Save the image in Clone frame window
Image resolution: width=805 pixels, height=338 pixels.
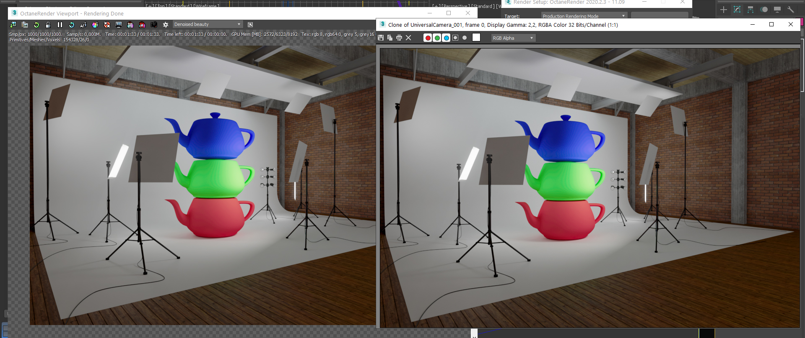pos(381,38)
